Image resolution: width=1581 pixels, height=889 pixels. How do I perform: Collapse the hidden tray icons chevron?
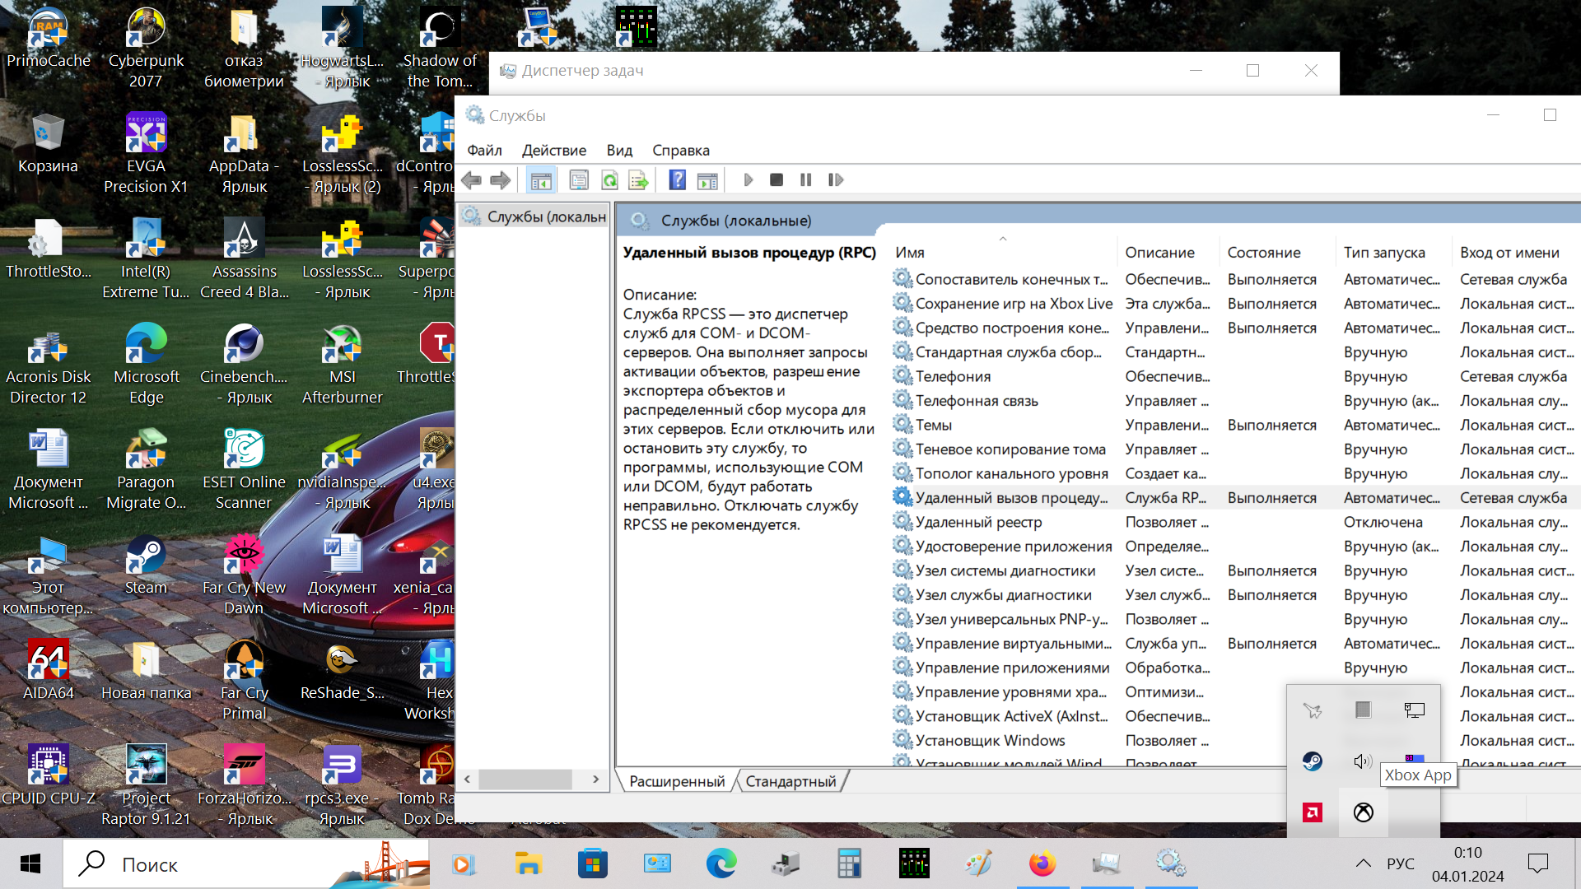pos(1363,863)
